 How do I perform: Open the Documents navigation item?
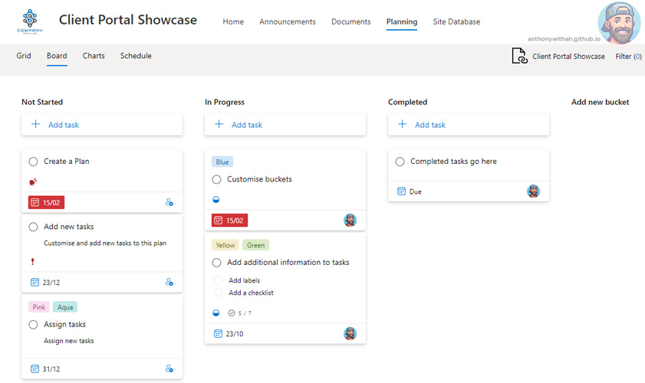coord(350,21)
